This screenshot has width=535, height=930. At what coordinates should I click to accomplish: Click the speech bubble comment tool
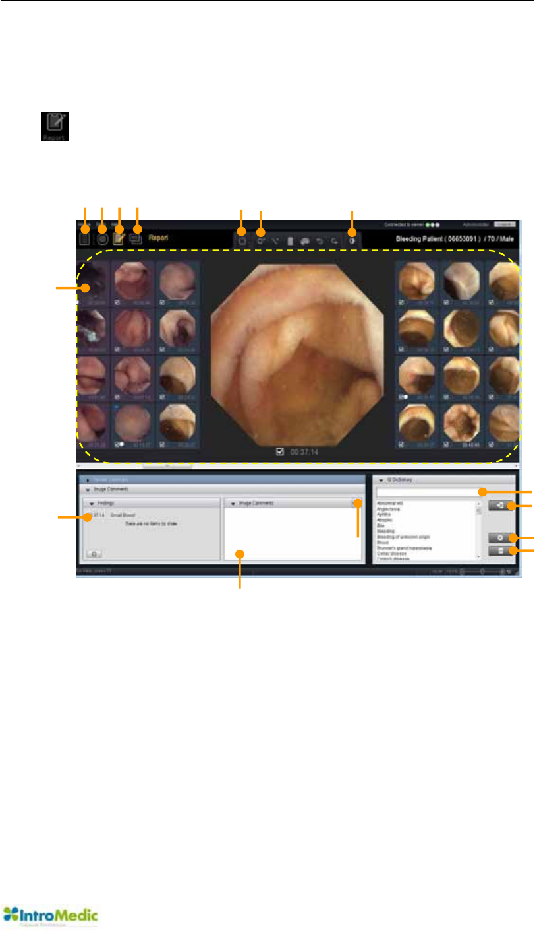(306, 241)
